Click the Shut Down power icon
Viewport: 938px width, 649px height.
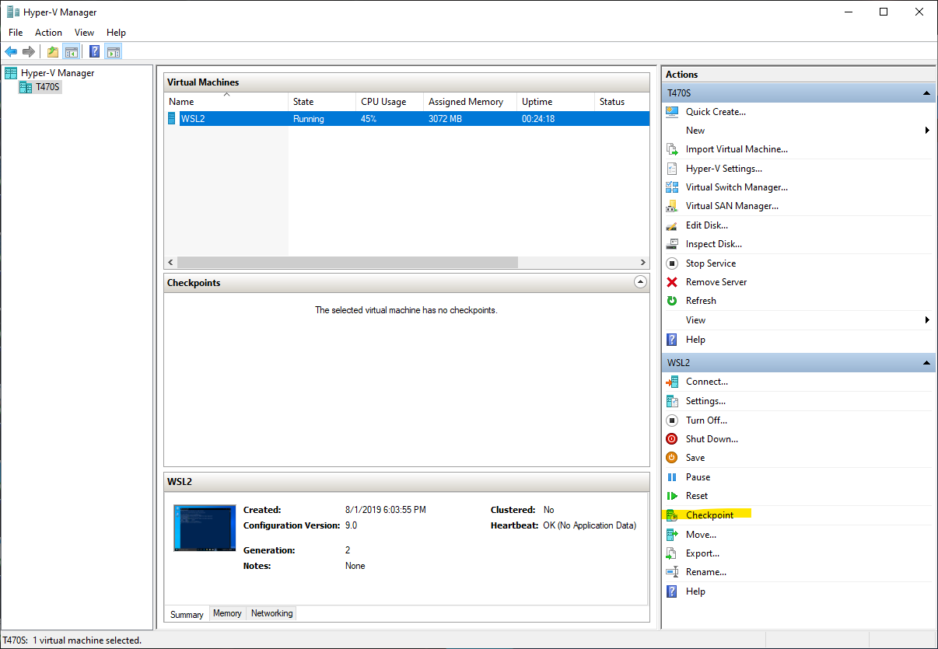[672, 439]
